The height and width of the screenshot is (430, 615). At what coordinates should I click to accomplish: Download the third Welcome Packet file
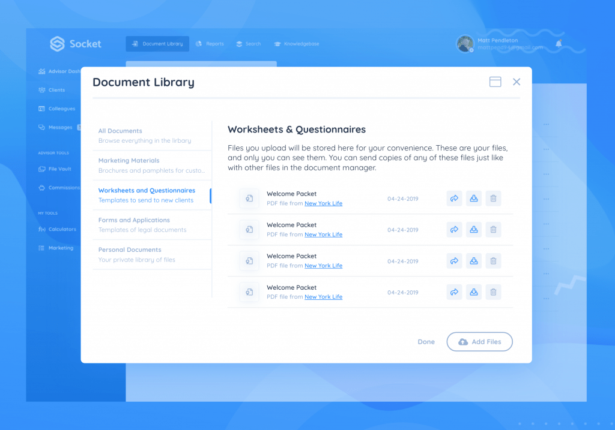click(x=474, y=261)
